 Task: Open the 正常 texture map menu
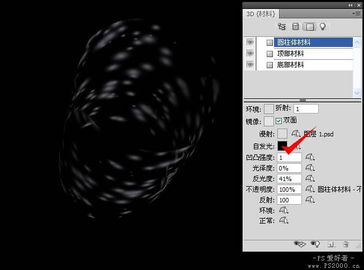283,220
